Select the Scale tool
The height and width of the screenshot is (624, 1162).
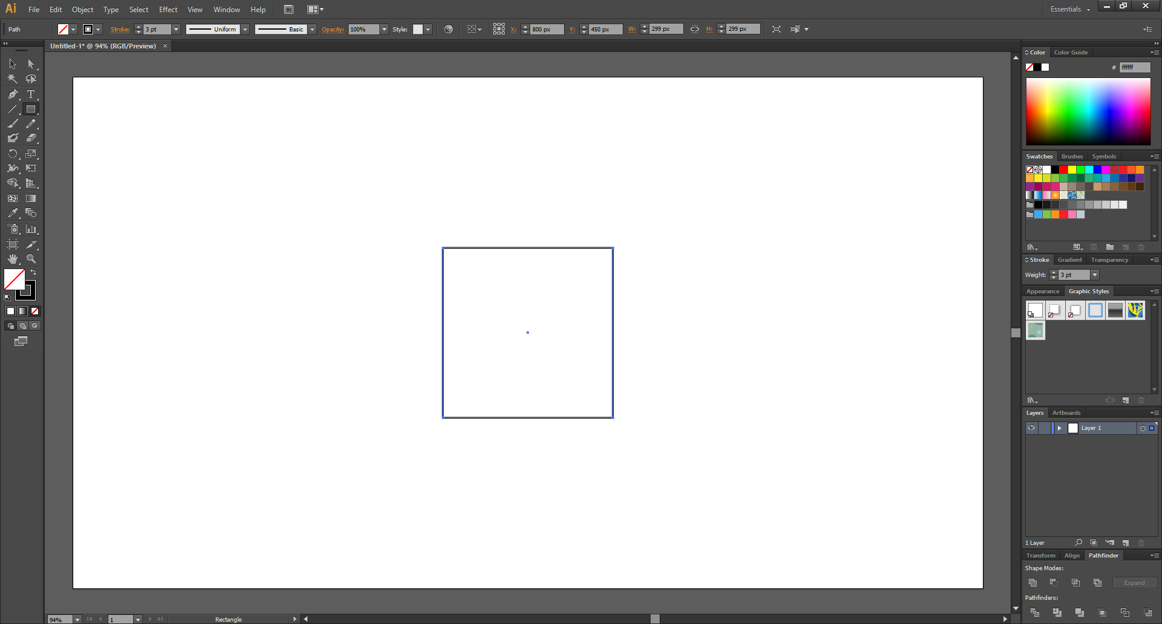click(31, 154)
